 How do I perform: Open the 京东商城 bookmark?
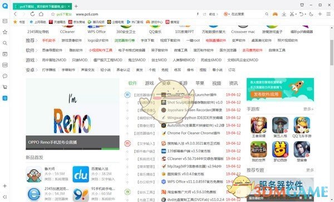pyautogui.click(x=76, y=22)
